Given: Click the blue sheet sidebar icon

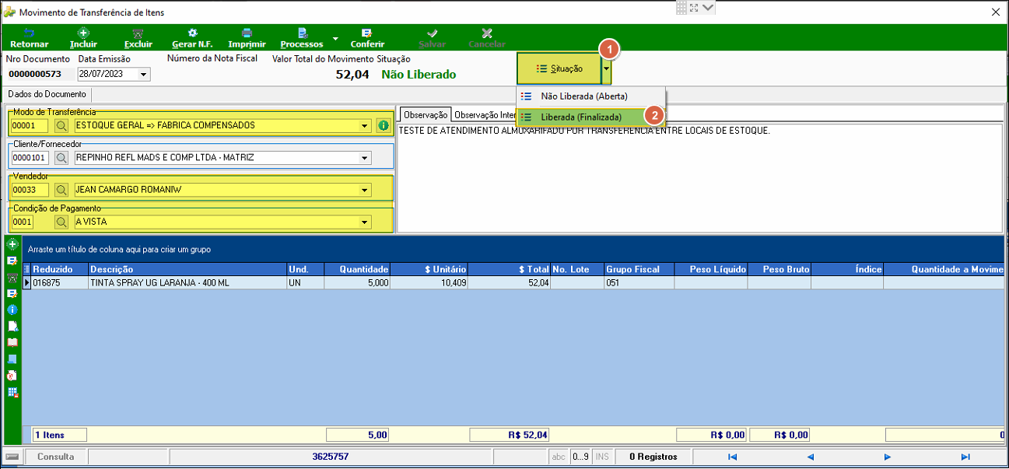Looking at the screenshot, I should (12, 359).
